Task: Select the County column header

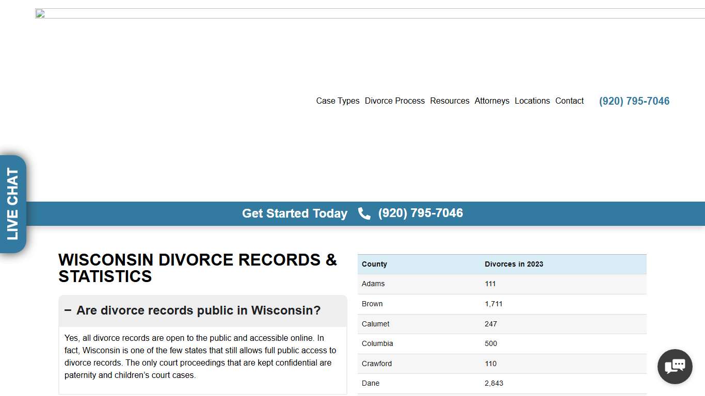Action: click(374, 264)
